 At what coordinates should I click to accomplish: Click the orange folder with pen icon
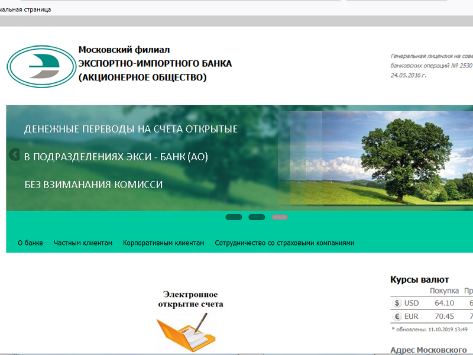[x=186, y=332]
